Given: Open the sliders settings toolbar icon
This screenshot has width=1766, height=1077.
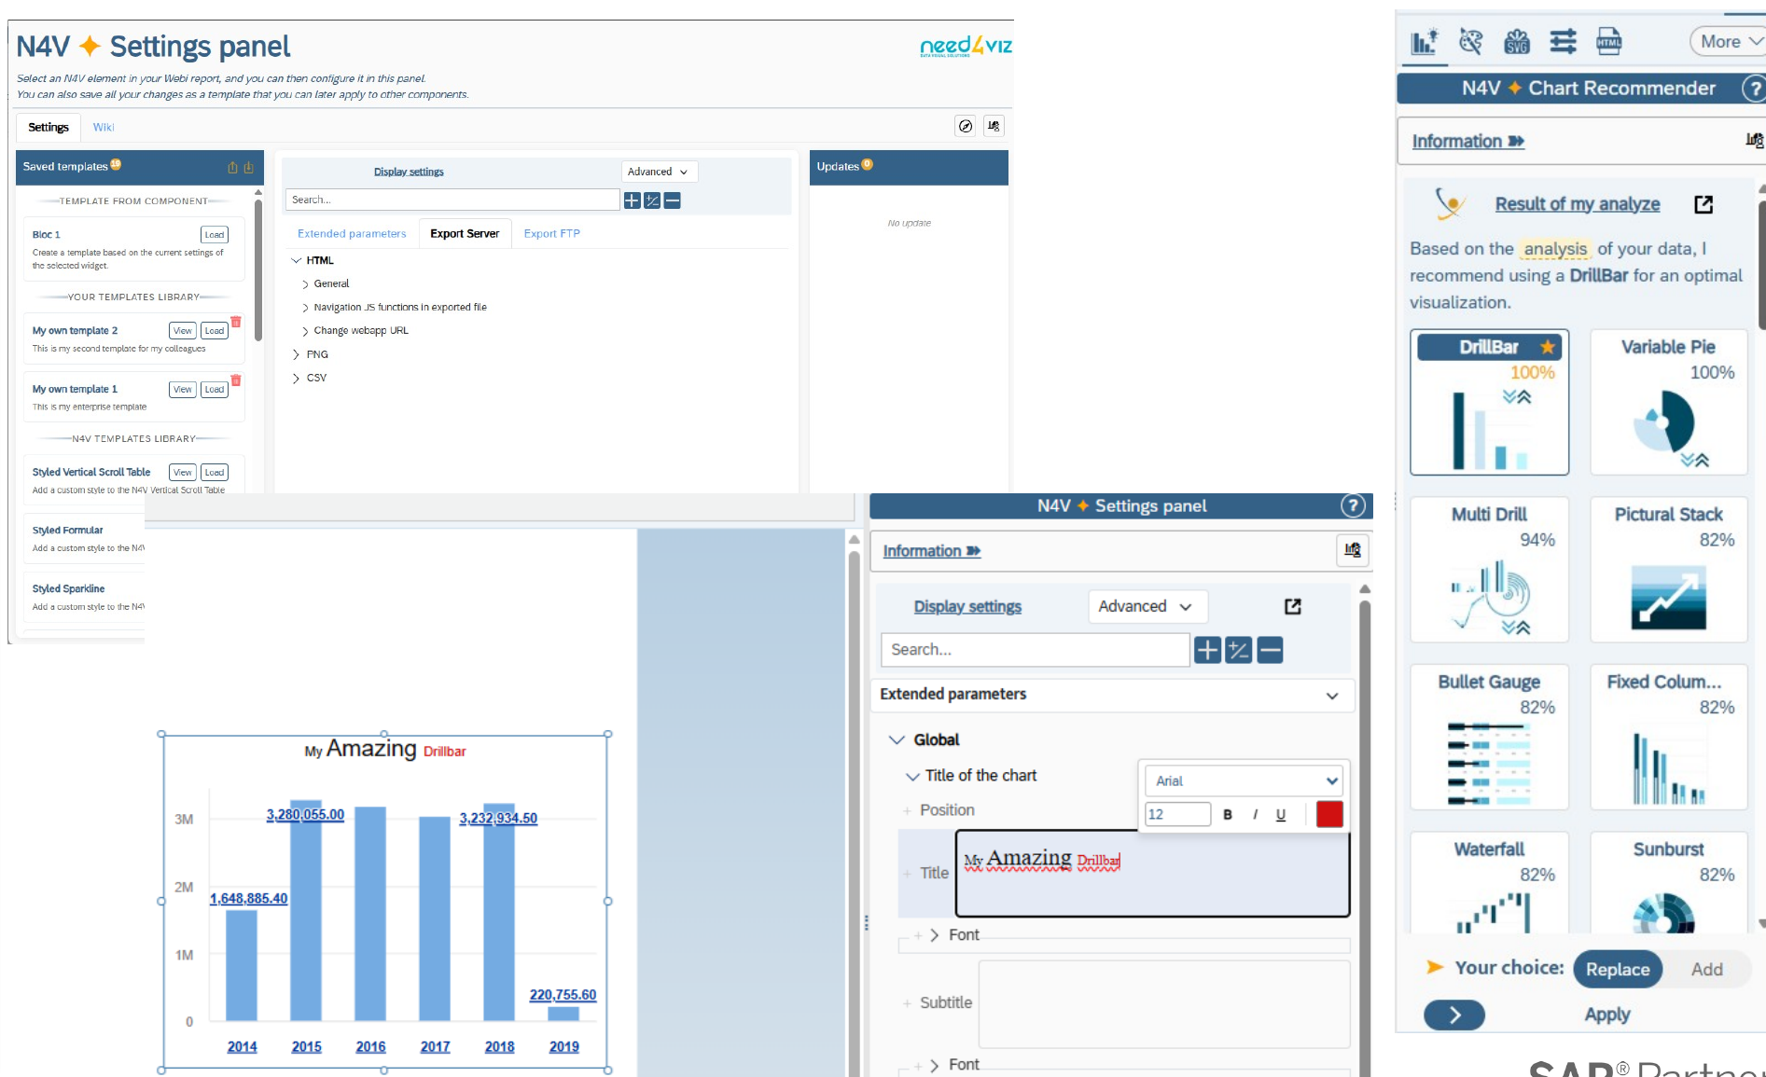Looking at the screenshot, I should 1563,42.
